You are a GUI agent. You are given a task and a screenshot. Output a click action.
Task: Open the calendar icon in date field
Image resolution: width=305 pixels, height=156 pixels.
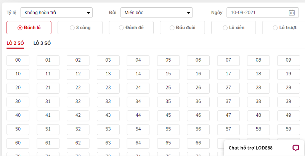(x=291, y=13)
